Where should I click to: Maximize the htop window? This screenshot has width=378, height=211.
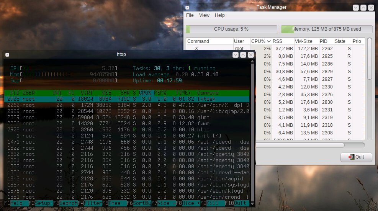[243, 55]
